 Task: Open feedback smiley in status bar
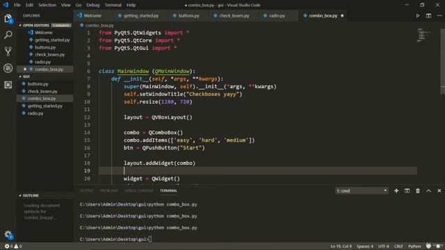pos(428,246)
